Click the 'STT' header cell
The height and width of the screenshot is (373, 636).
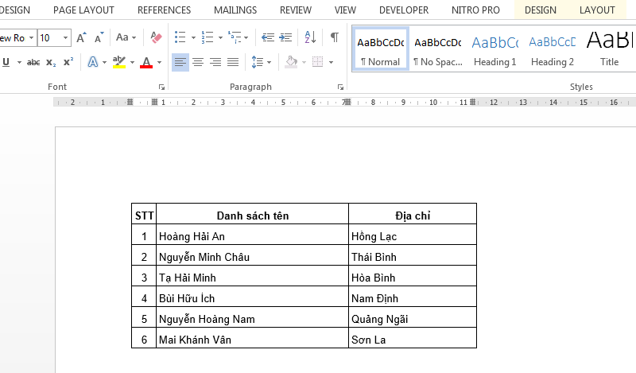[144, 214]
